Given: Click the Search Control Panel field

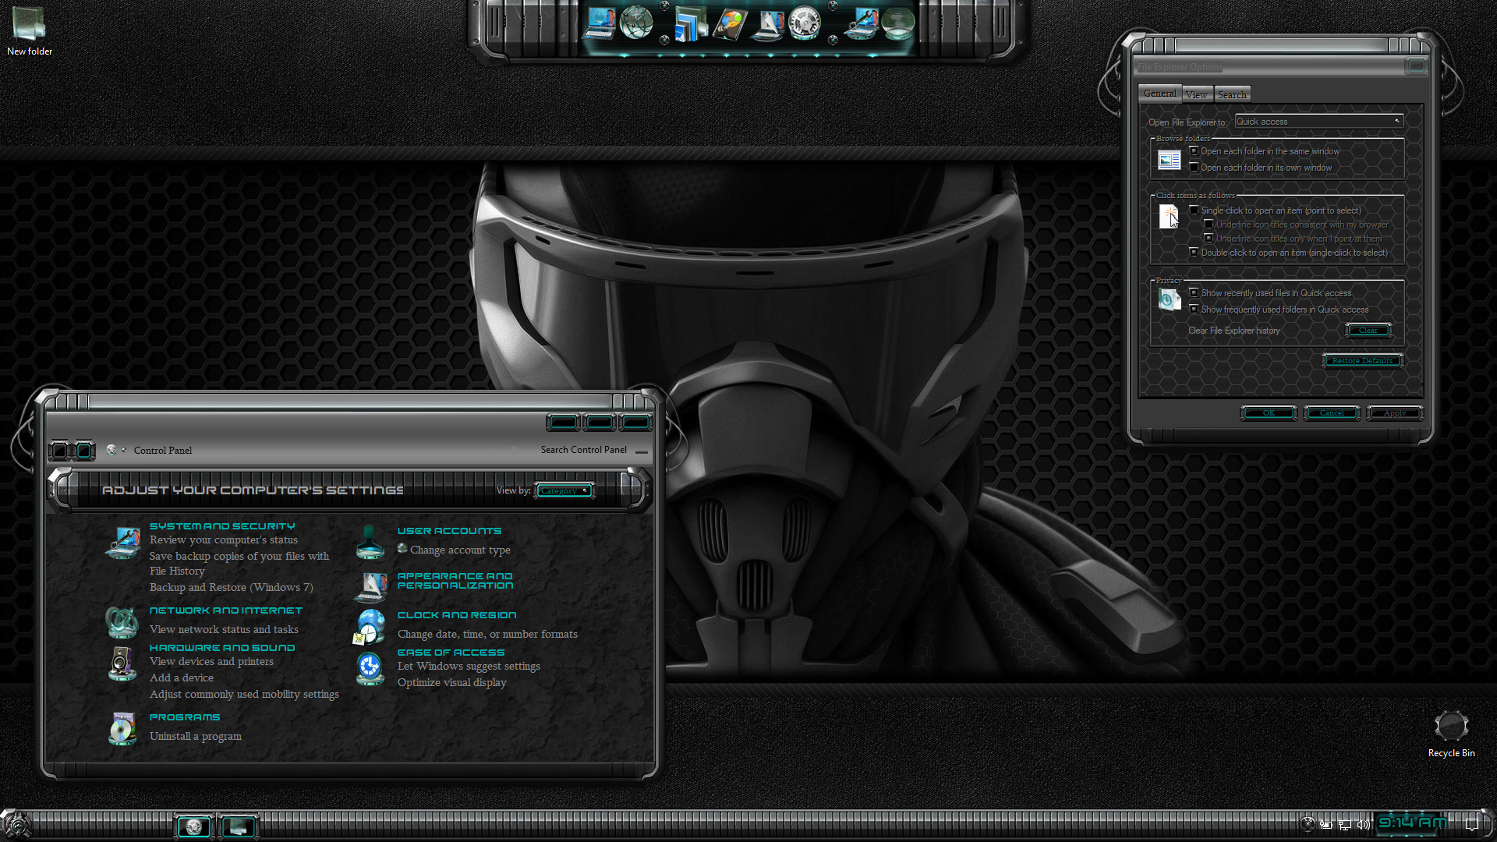Looking at the screenshot, I should point(583,450).
